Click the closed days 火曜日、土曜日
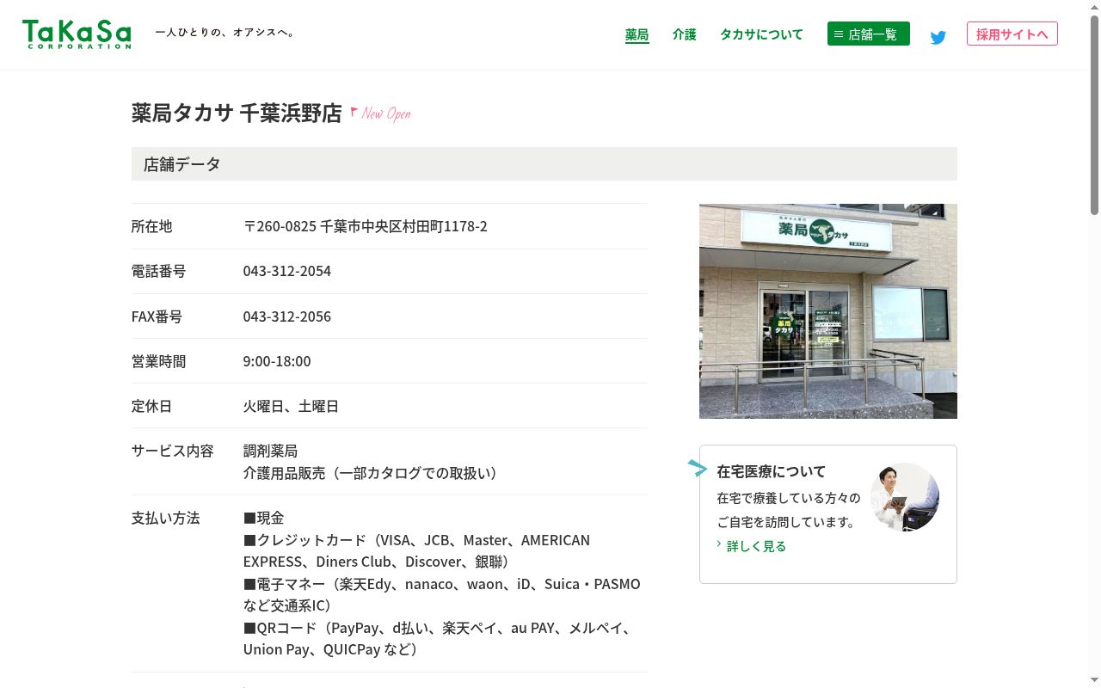The image size is (1101, 688). click(291, 406)
